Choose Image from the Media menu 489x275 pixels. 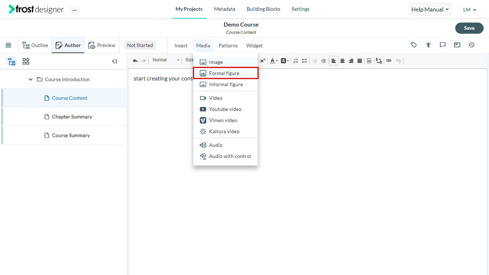coord(225,62)
